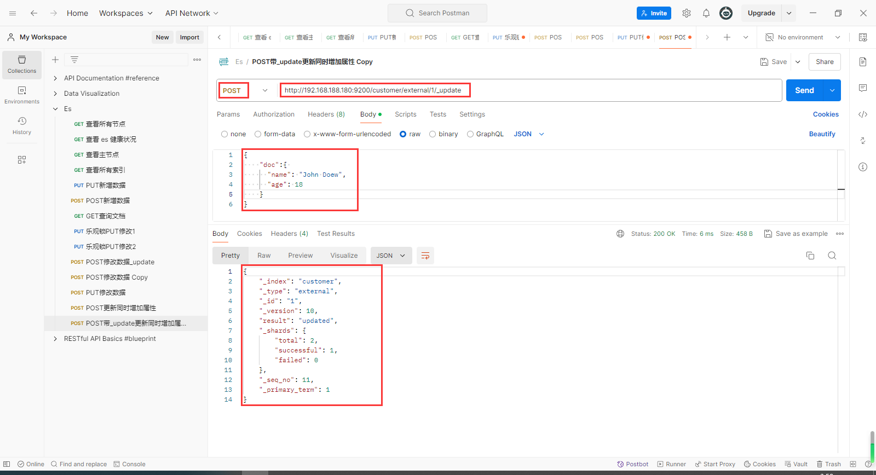
Task: Open the Collections sidebar panel
Action: pos(22,65)
